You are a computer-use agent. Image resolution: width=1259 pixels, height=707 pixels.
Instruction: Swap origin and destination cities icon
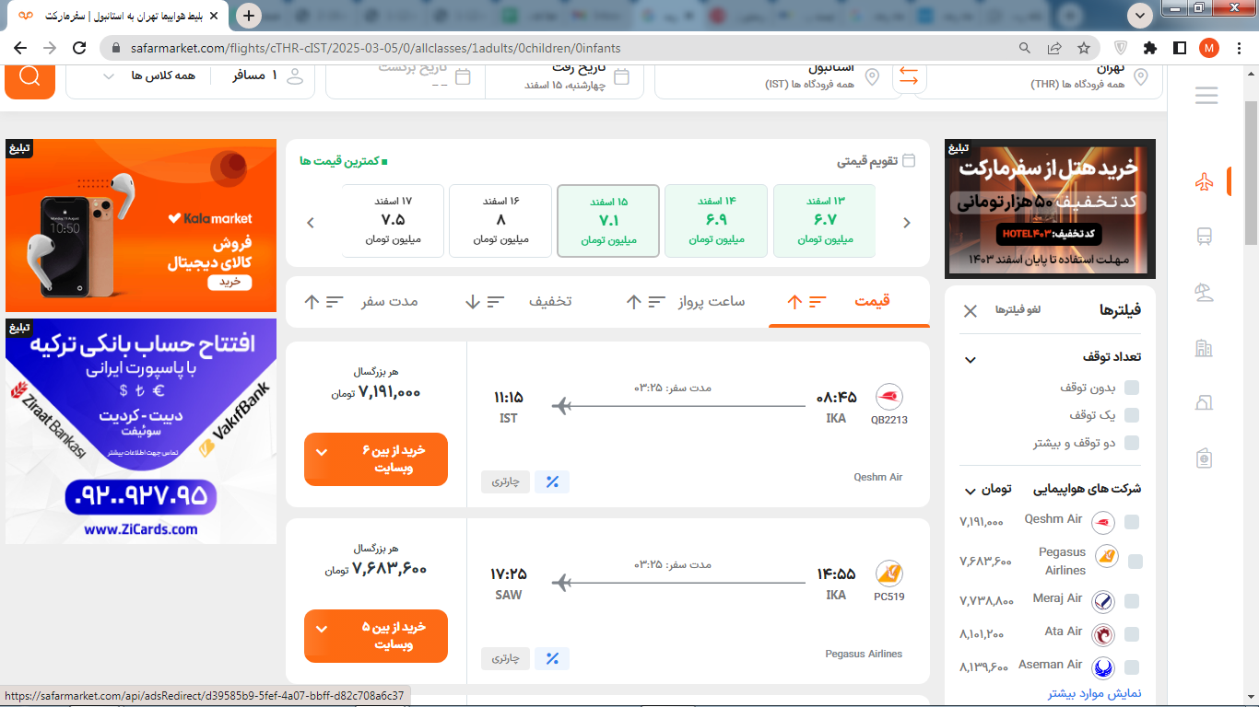point(909,77)
